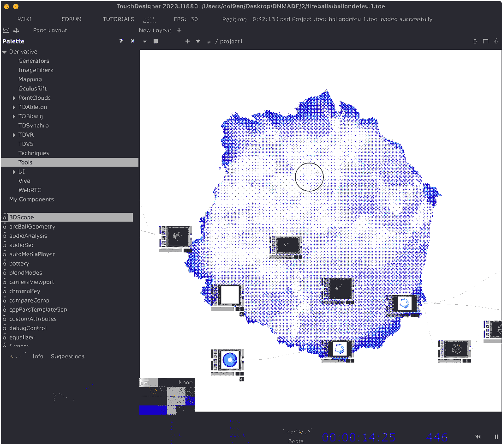This screenshot has height=447, width=502.
Task: Add a new pane with plus icon in path bar
Action: 187,41
